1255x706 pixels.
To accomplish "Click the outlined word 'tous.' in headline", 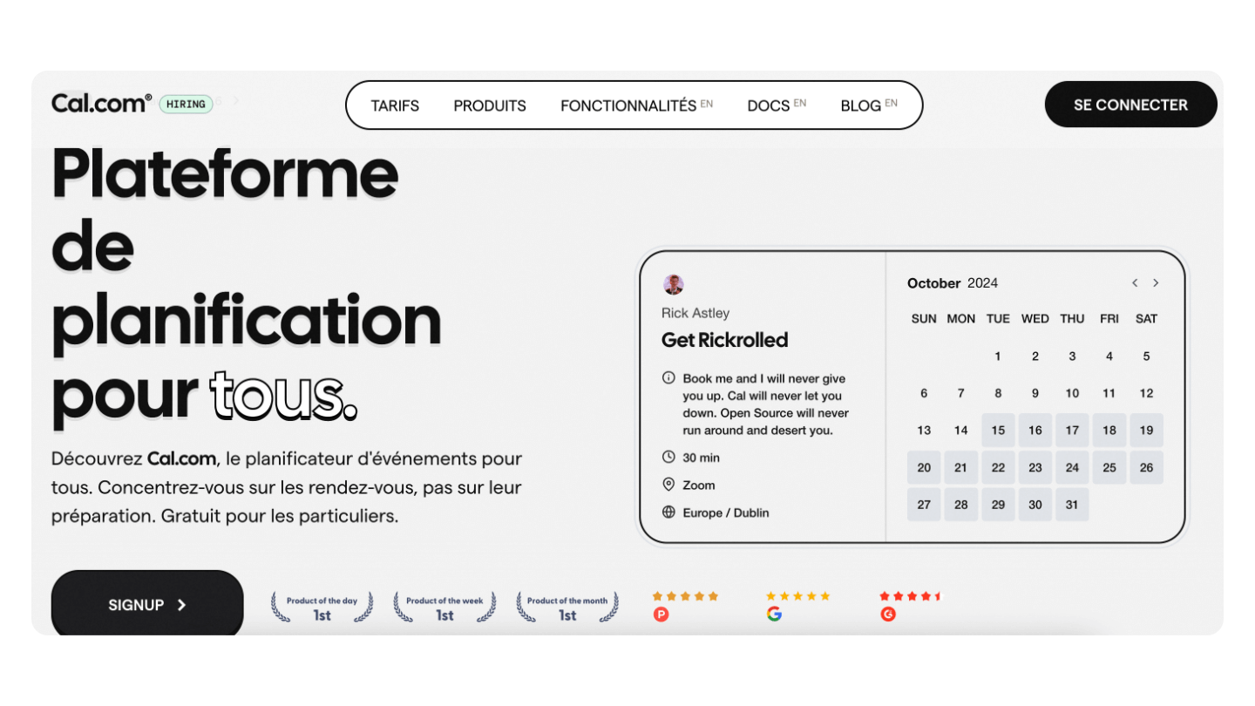I will pyautogui.click(x=284, y=395).
